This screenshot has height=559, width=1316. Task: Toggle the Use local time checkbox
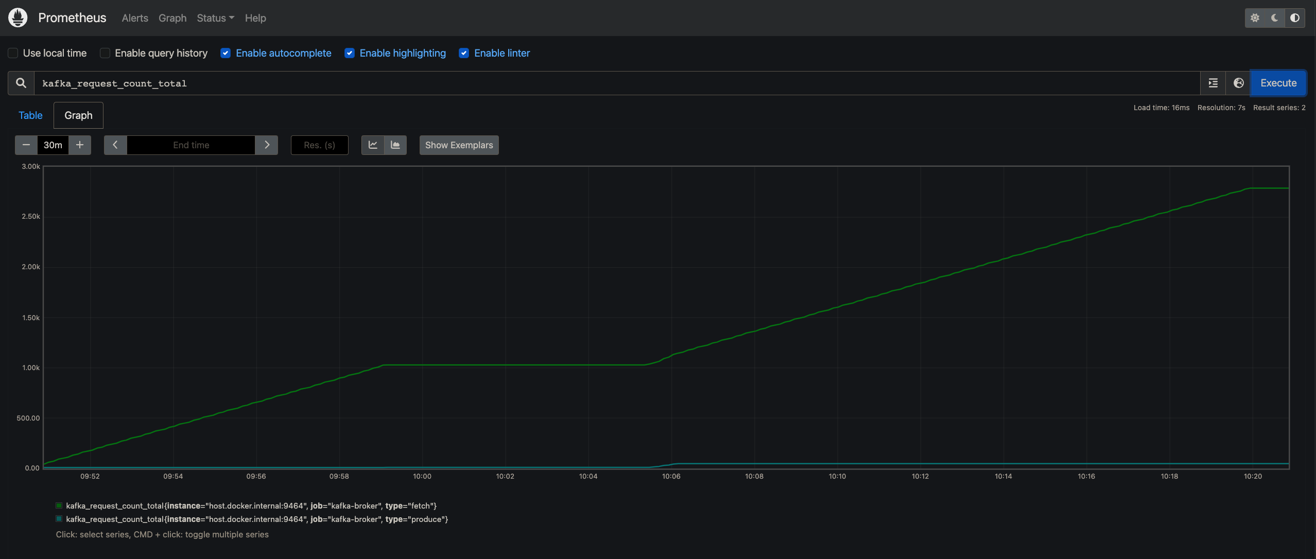point(12,53)
